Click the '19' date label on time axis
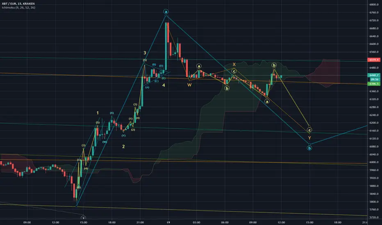 click(x=168, y=222)
